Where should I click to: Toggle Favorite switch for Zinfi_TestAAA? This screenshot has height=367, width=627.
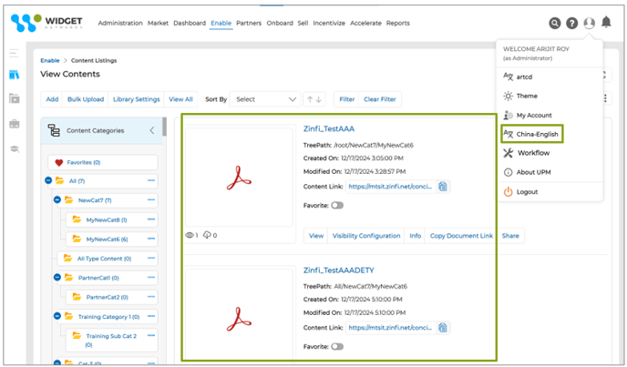click(x=337, y=206)
